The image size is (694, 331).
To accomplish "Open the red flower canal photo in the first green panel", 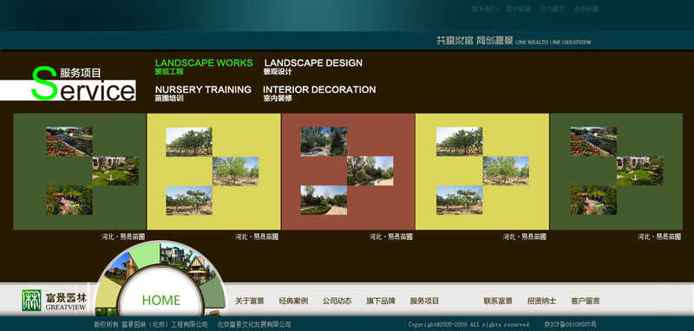I will (x=69, y=141).
